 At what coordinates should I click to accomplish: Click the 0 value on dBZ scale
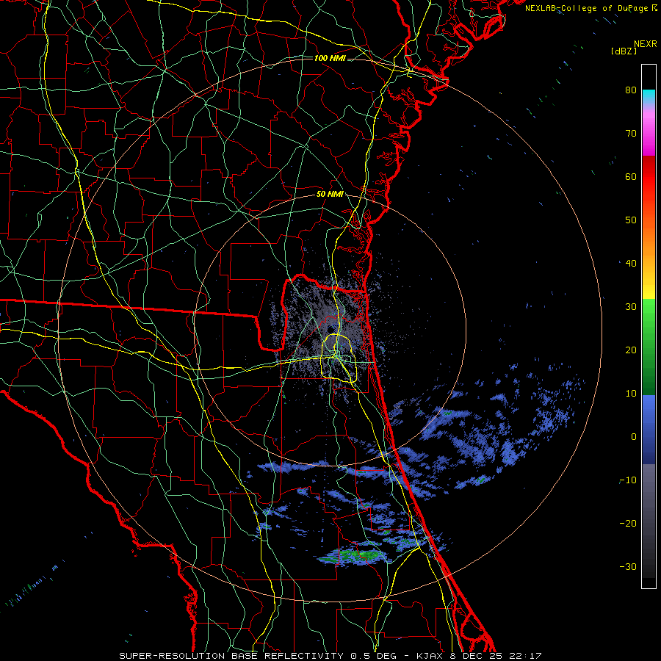[x=634, y=437]
